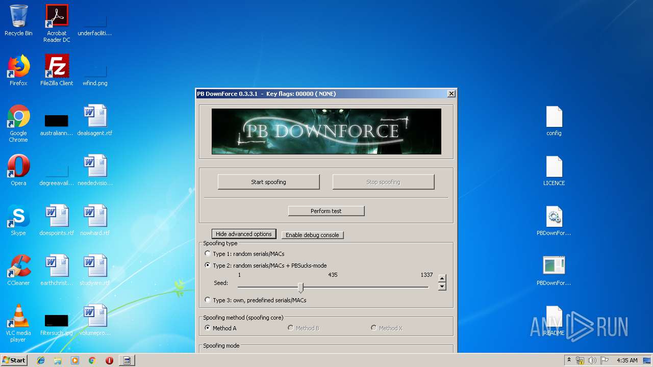Select the studyare.rtf desktop document
Screen dimensions: 653x367
pos(95,270)
